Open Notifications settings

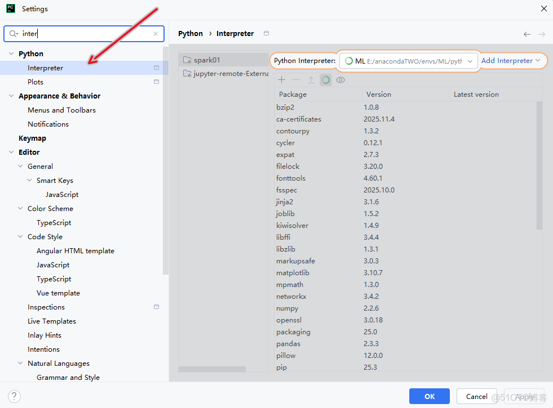[48, 124]
